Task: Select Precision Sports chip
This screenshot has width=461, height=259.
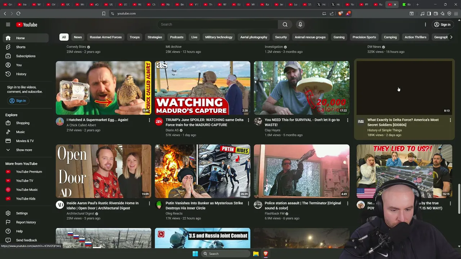Action: click(x=364, y=37)
